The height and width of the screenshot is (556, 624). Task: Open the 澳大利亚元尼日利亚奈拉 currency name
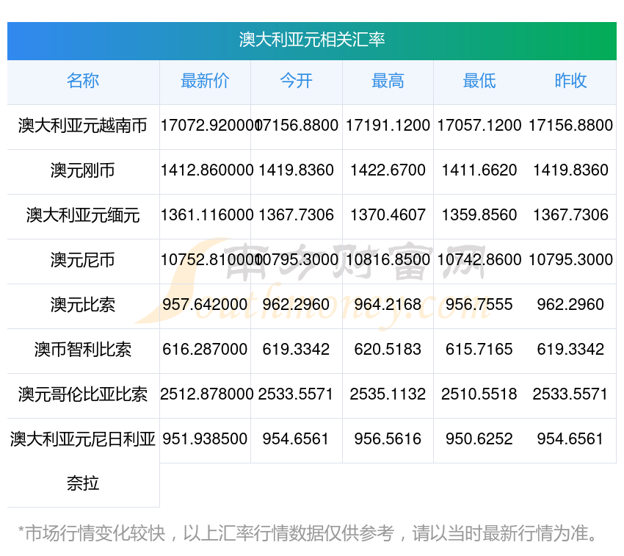[x=83, y=461]
